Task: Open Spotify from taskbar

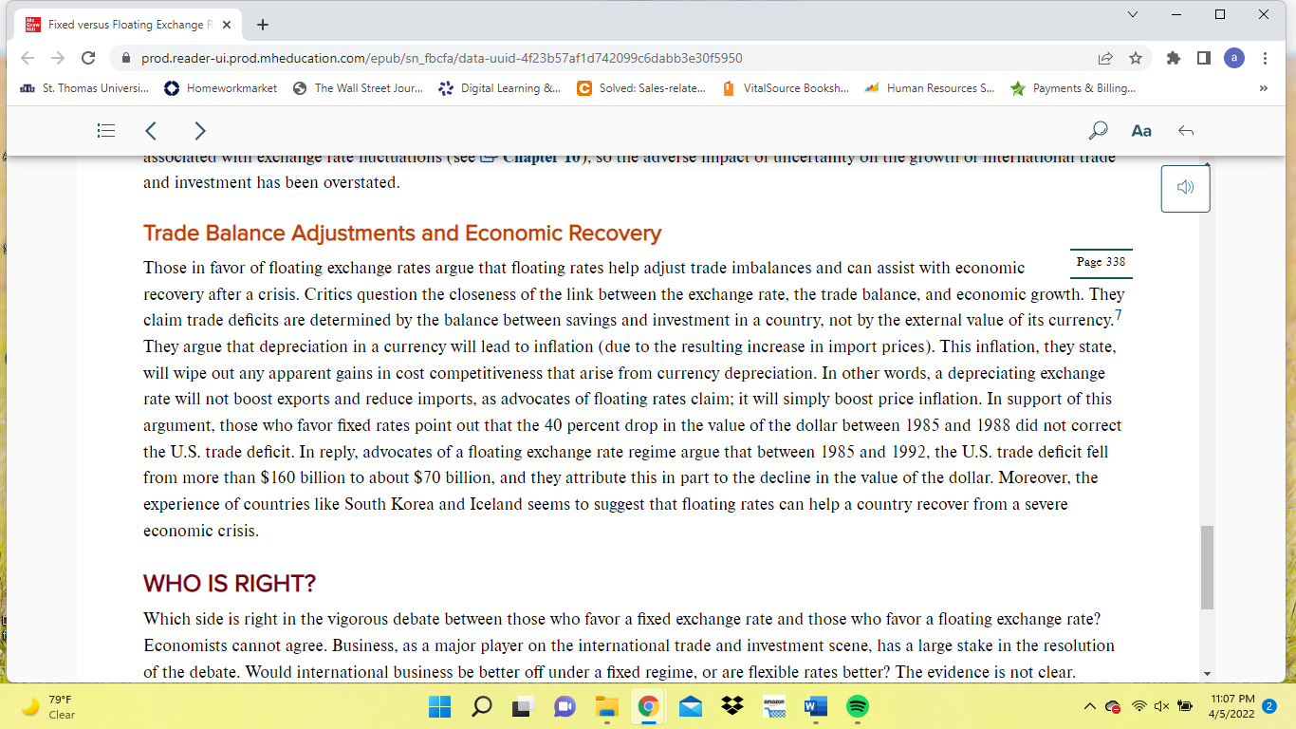Action: coord(857,706)
